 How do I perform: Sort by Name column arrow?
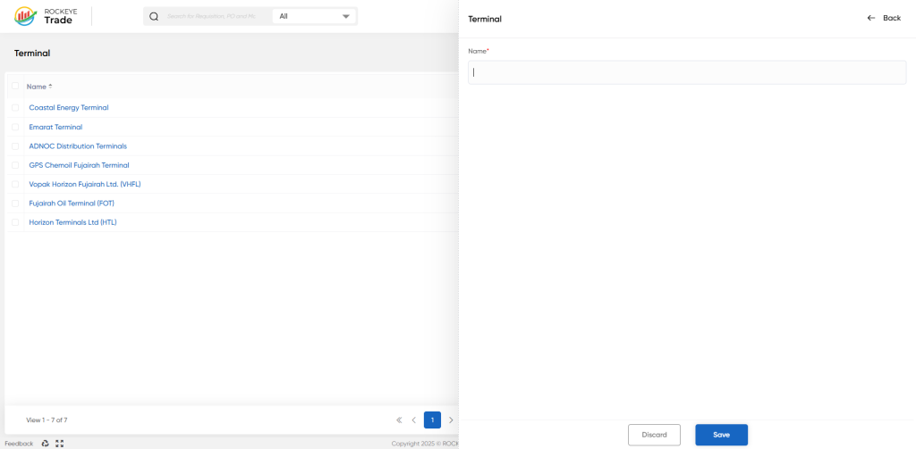(x=50, y=87)
